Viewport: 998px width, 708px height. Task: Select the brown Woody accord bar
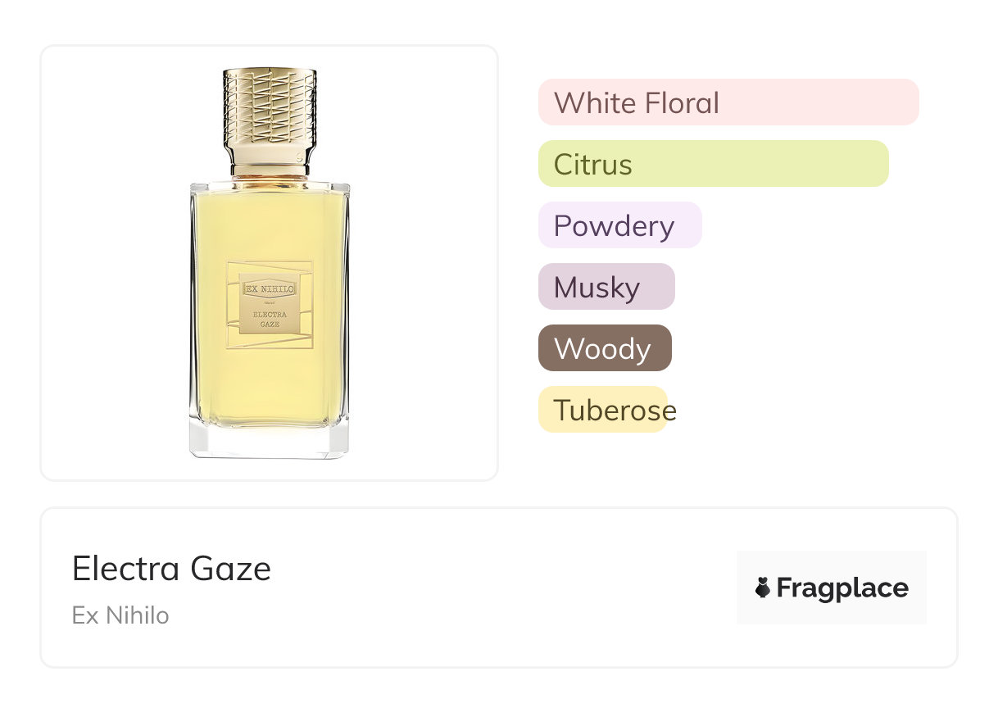(604, 348)
